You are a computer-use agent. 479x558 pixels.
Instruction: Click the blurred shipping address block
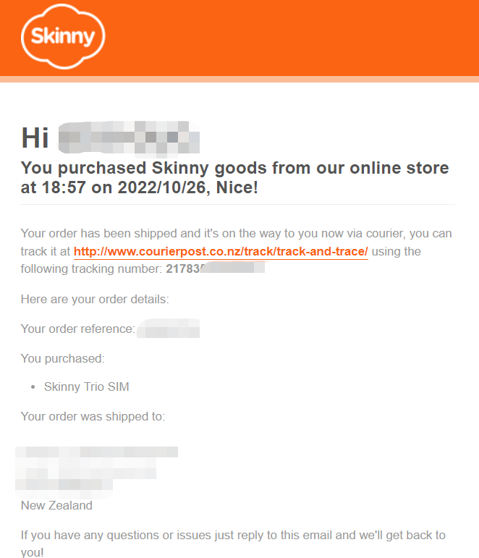(96, 472)
